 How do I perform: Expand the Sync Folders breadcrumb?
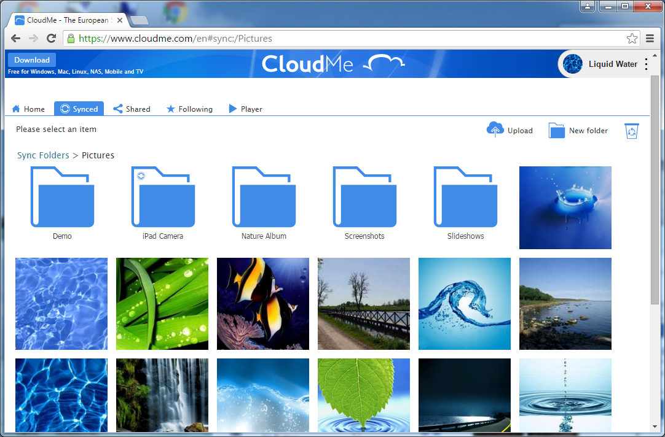click(x=43, y=155)
